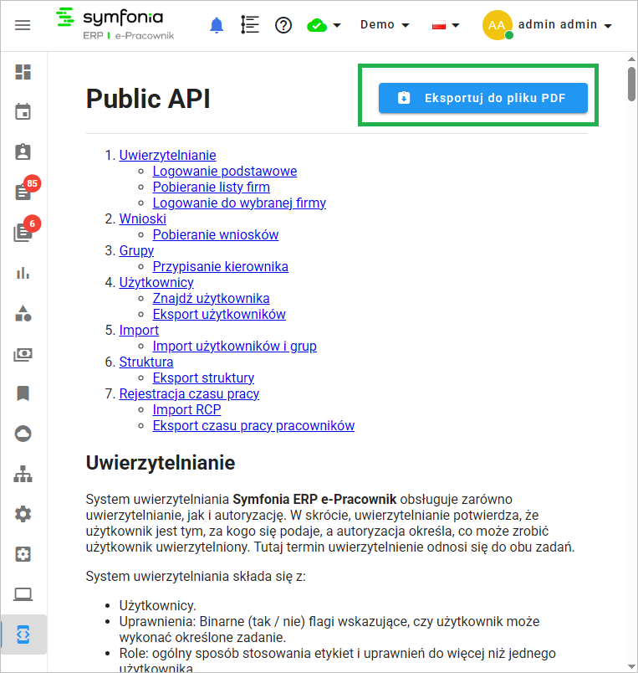The image size is (638, 673).
Task: Open the Logowanie podstawowe link
Action: coord(225,172)
